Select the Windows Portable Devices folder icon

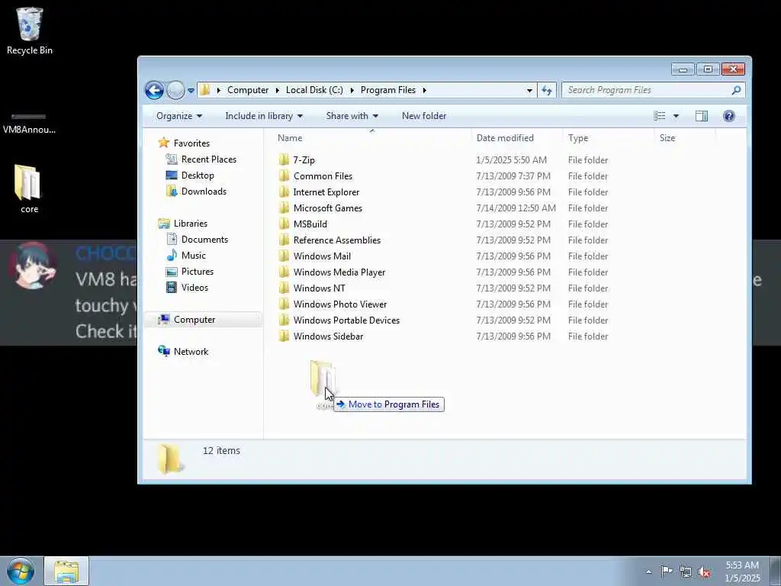[x=284, y=320]
